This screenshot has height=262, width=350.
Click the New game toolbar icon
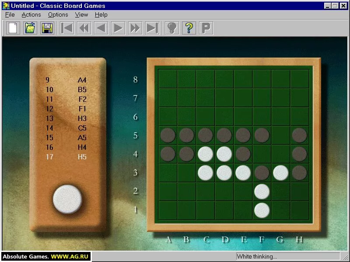(x=13, y=28)
